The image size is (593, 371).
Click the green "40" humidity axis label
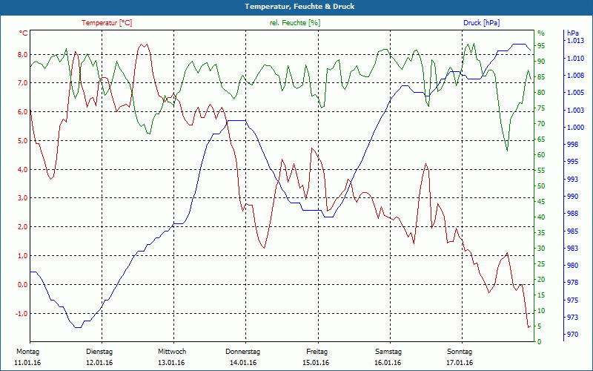click(x=541, y=217)
